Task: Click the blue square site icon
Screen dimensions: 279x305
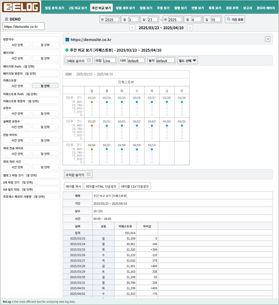Action: click(67, 40)
